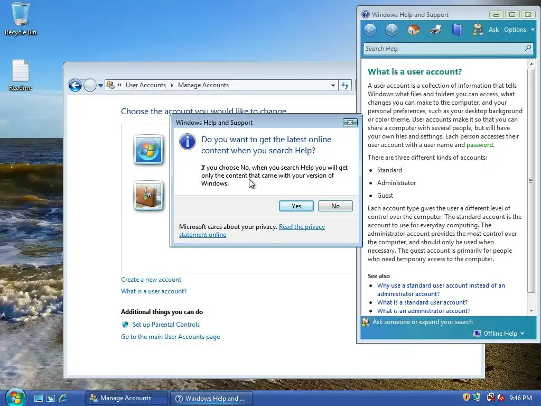Click the Manage Accounts Back button
The image size is (541, 406).
(x=75, y=85)
